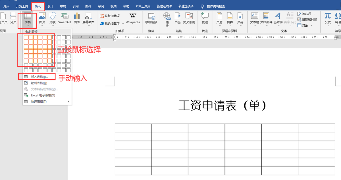Viewport: 341px width, 180px height.
Task: Click the 表格 (Table) ribbon button
Action: click(28, 19)
